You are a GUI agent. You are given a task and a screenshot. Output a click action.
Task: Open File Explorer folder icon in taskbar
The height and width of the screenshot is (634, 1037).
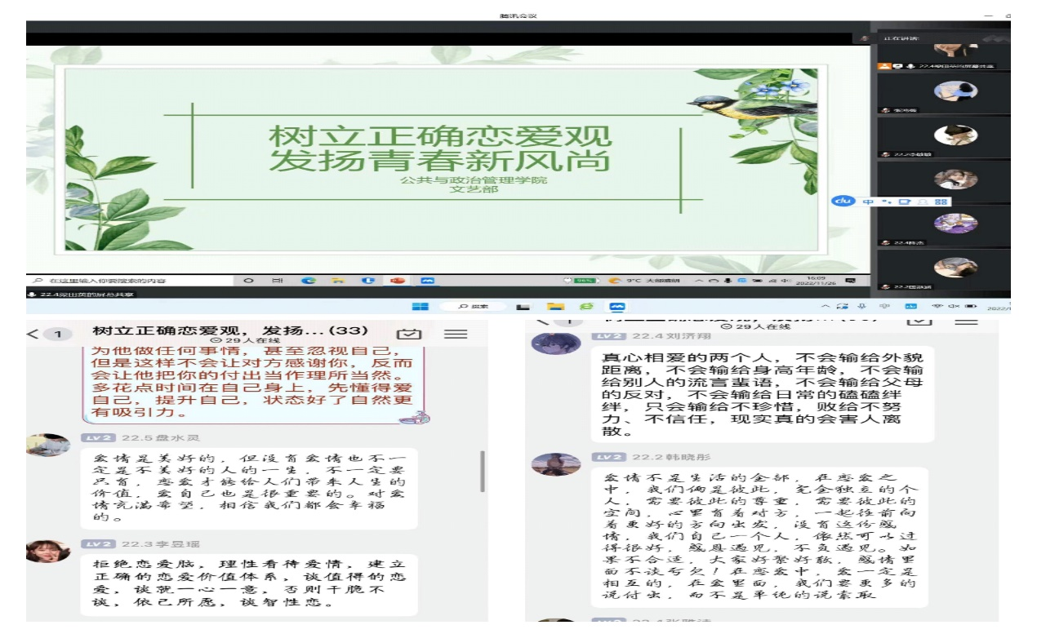tap(555, 307)
